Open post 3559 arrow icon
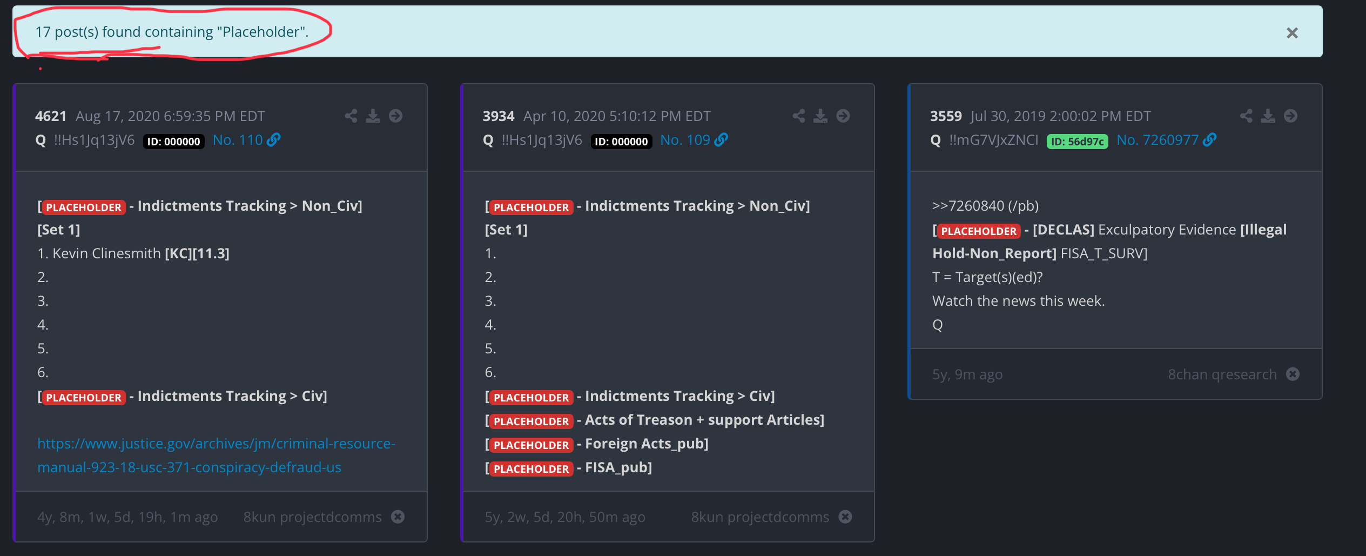 pos(1291,116)
